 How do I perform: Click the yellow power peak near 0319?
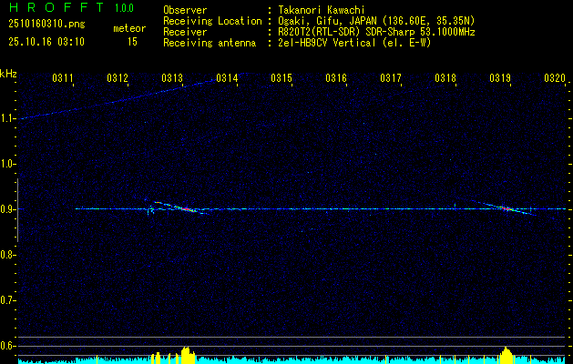506,356
